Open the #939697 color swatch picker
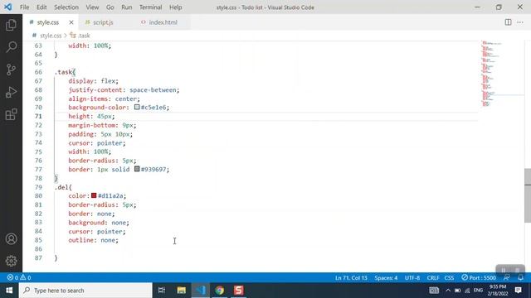531x298 pixels. point(137,169)
